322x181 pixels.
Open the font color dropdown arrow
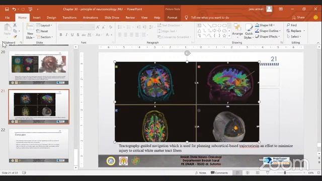point(112,35)
